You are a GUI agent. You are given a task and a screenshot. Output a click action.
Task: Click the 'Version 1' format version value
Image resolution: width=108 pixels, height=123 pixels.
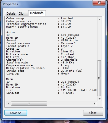[68, 43]
